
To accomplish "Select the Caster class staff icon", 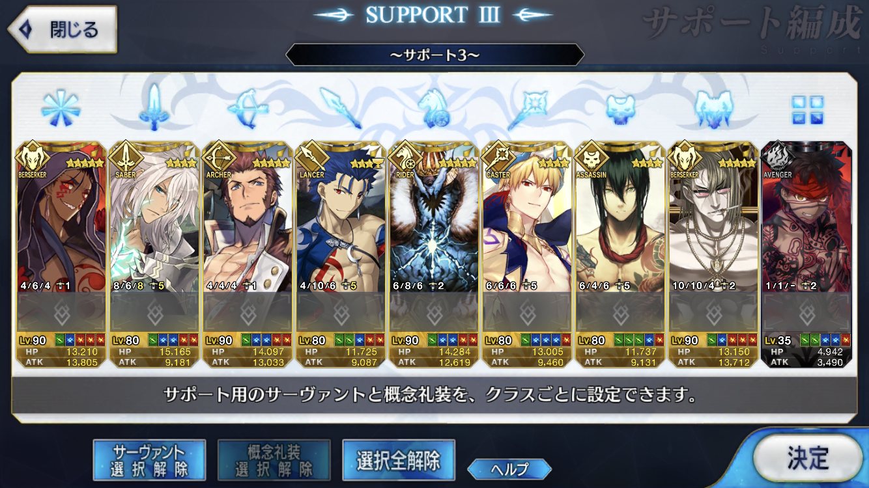I will pos(528,108).
